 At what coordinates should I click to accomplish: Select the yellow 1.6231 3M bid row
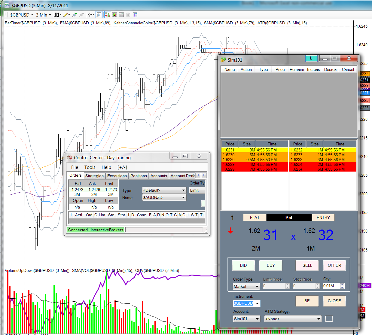[x=255, y=150]
